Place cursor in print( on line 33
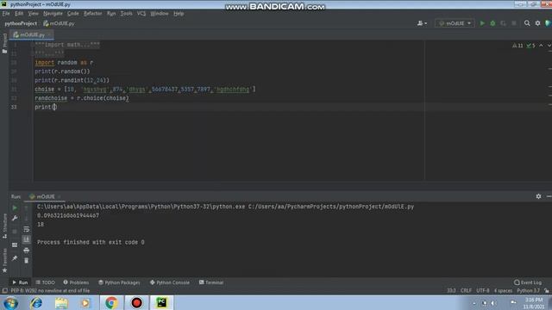Viewport: 552px width, 310px height. pos(54,107)
